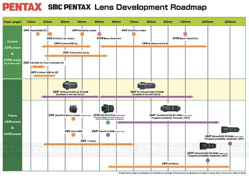Click the DFA Macro 50mm F2.8 label

click(x=109, y=38)
